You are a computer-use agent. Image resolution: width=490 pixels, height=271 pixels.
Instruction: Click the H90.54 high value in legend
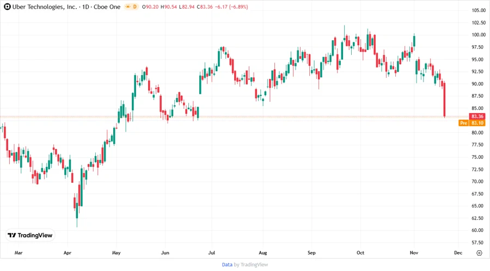click(169, 7)
